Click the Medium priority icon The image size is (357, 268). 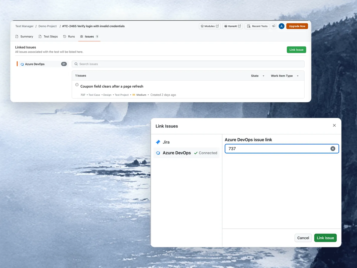click(x=134, y=95)
